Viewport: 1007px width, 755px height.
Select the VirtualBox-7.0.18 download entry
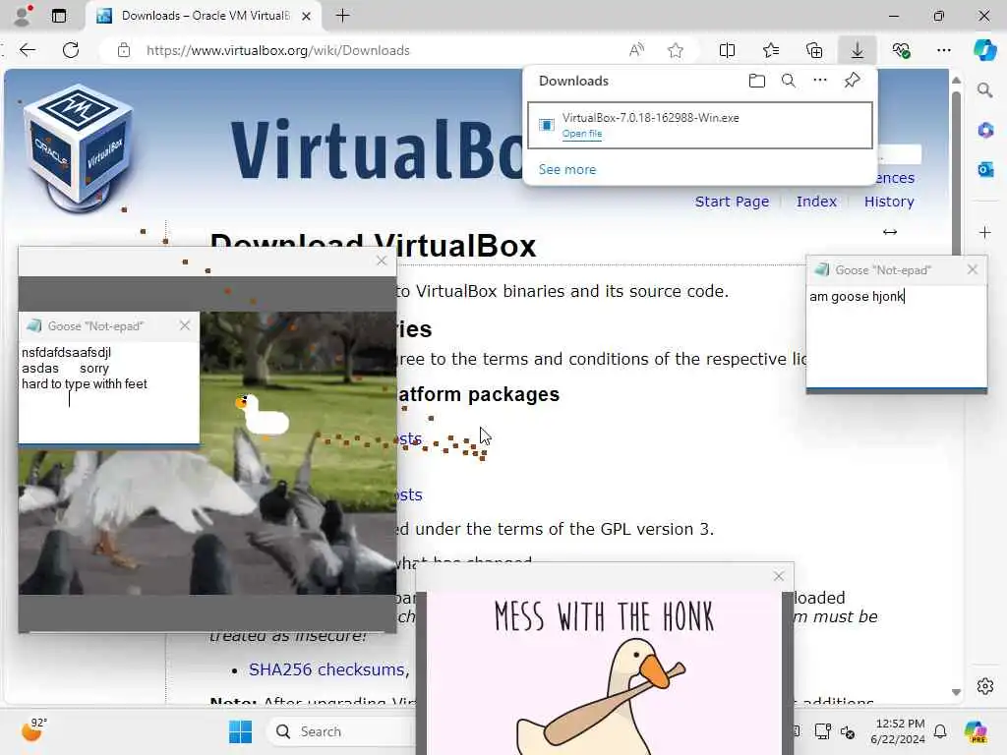700,125
